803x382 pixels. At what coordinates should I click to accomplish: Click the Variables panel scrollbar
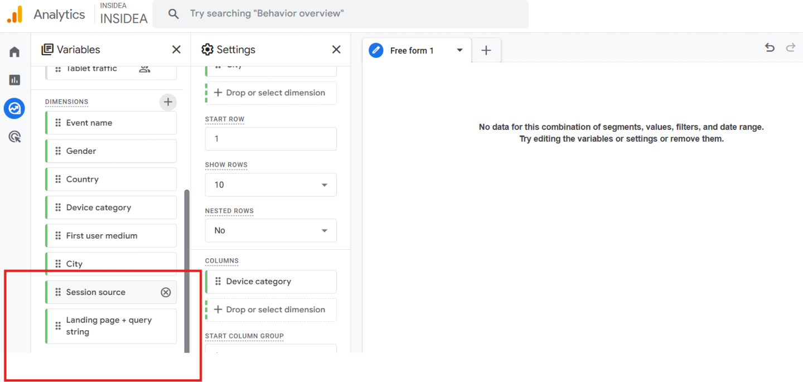[x=187, y=271]
